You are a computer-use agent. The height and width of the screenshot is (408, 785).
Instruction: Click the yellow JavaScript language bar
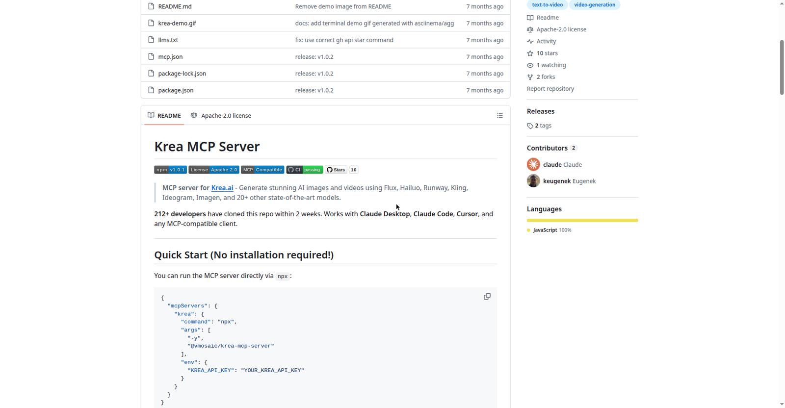[582, 220]
